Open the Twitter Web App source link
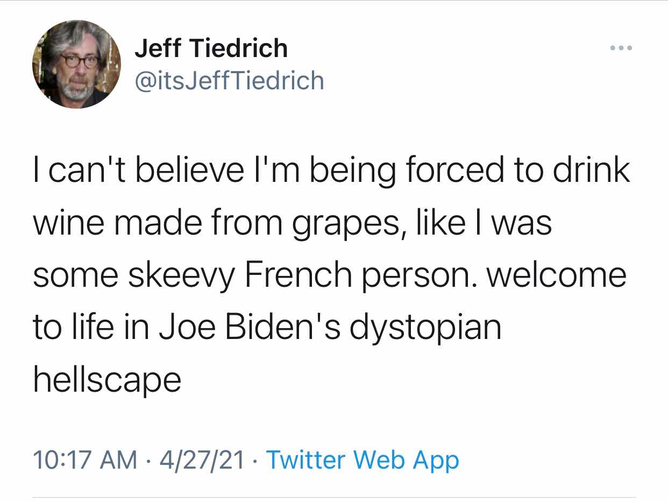Screen dimensions: 668x502 click(363, 460)
